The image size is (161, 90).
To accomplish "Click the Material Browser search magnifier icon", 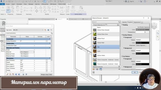I will [x=119, y=22].
